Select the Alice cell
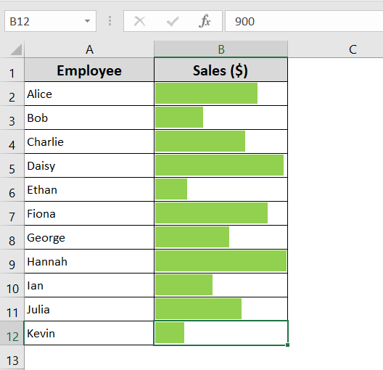The image size is (383, 370). click(89, 94)
